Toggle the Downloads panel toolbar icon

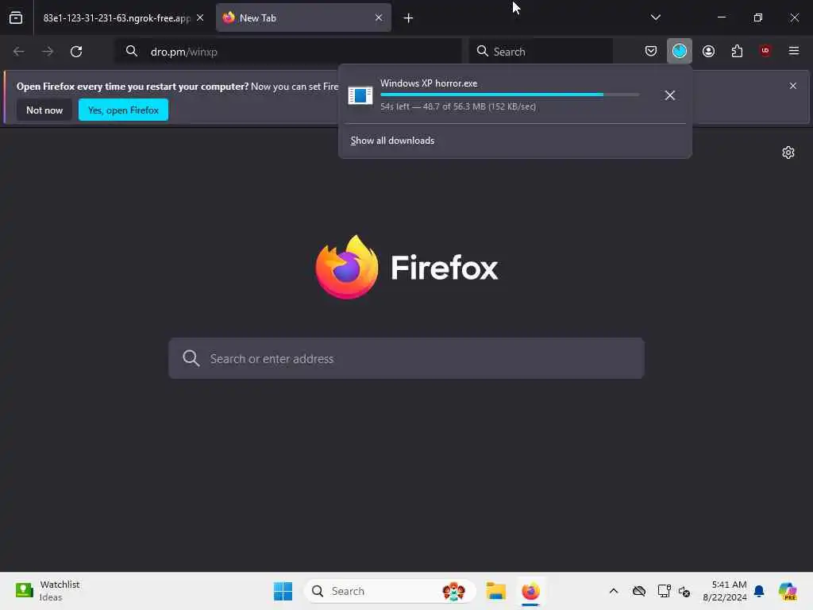pos(680,51)
